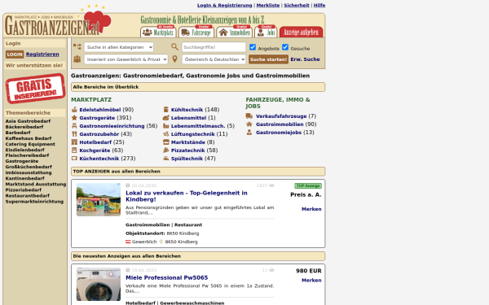This screenshot has width=489, height=305.
Task: Open the Sicherheit top link
Action: point(297,6)
